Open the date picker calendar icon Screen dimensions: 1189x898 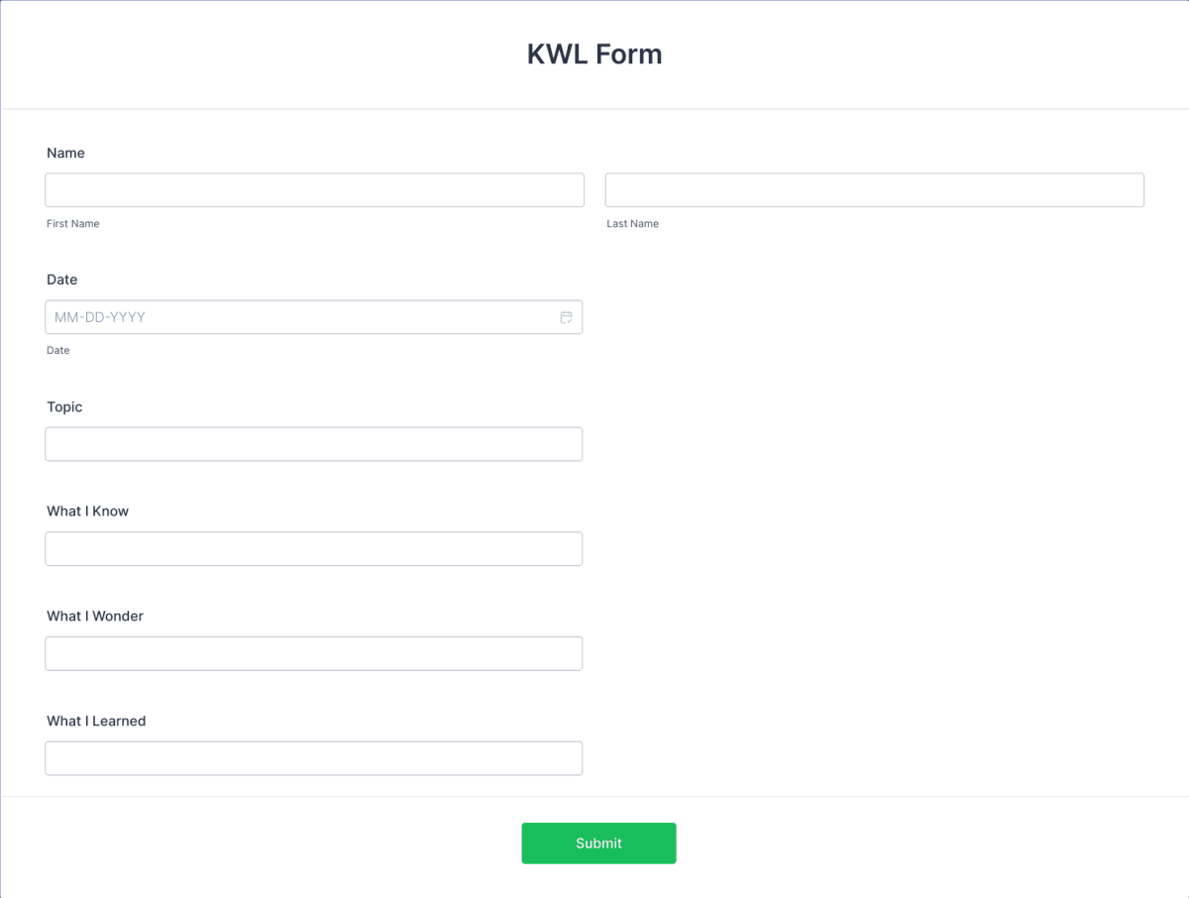coord(566,316)
